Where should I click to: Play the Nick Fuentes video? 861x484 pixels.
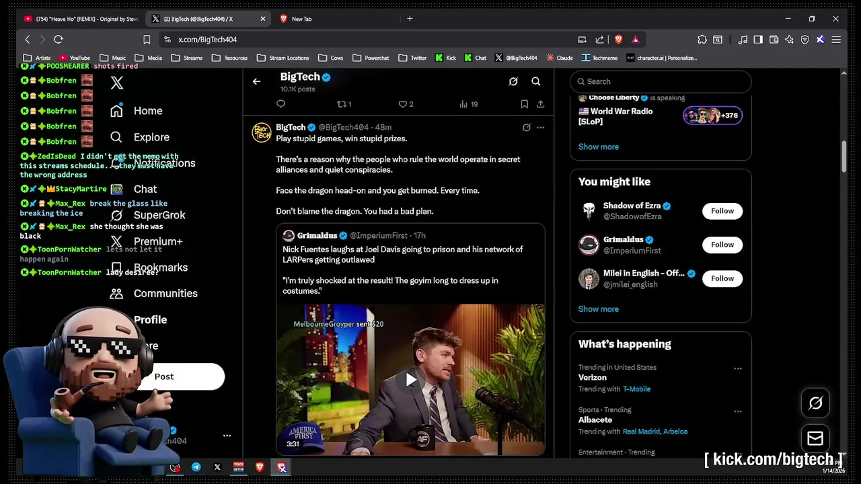tap(410, 380)
